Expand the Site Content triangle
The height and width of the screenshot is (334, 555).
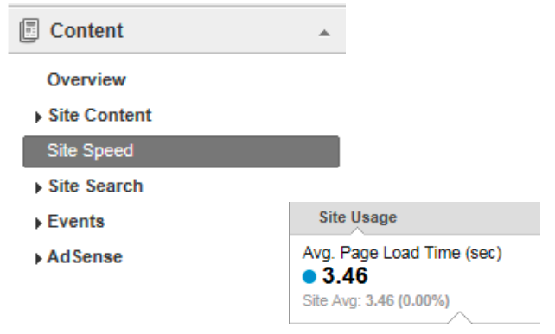point(39,117)
